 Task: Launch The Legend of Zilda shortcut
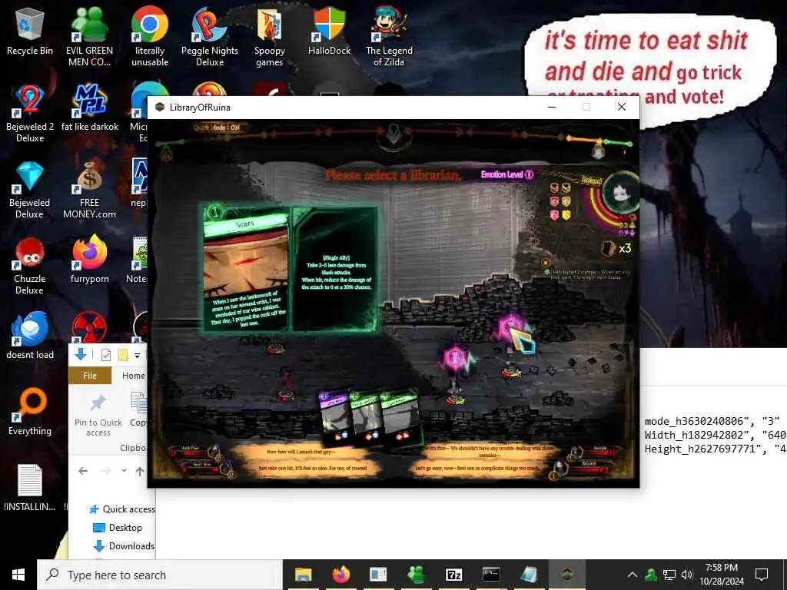pyautogui.click(x=389, y=38)
